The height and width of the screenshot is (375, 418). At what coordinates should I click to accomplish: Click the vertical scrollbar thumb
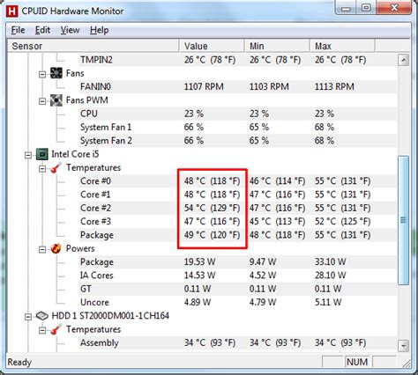pos(403,220)
